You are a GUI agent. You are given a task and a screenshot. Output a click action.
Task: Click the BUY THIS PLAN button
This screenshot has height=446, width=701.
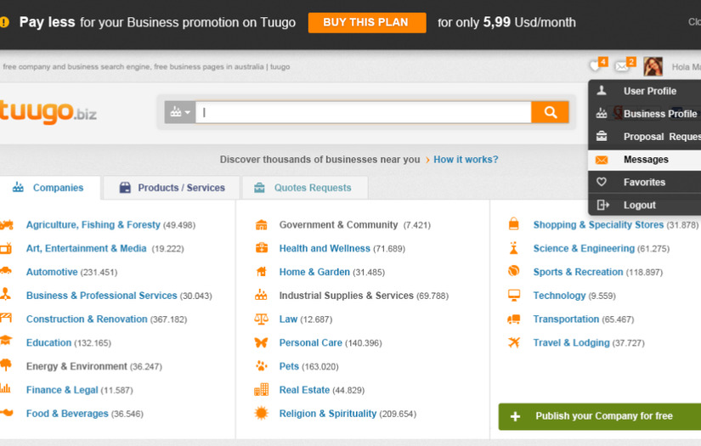[x=366, y=22]
